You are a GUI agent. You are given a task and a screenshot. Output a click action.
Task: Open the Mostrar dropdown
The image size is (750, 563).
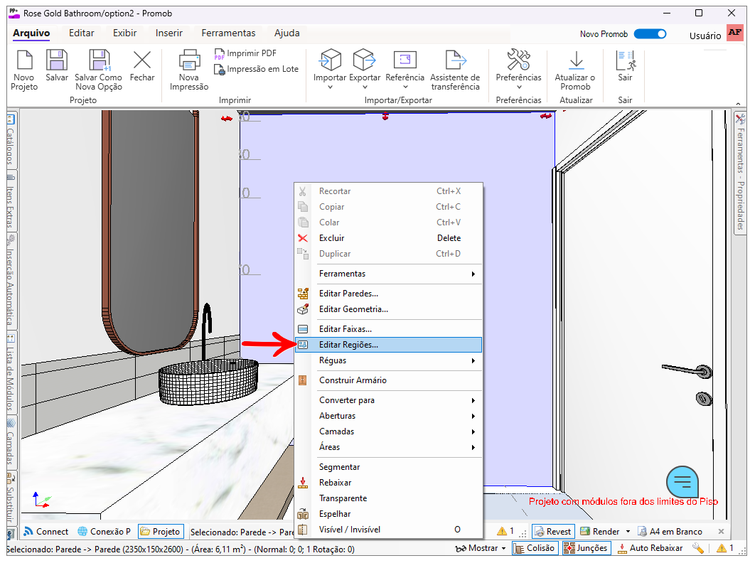(481, 548)
